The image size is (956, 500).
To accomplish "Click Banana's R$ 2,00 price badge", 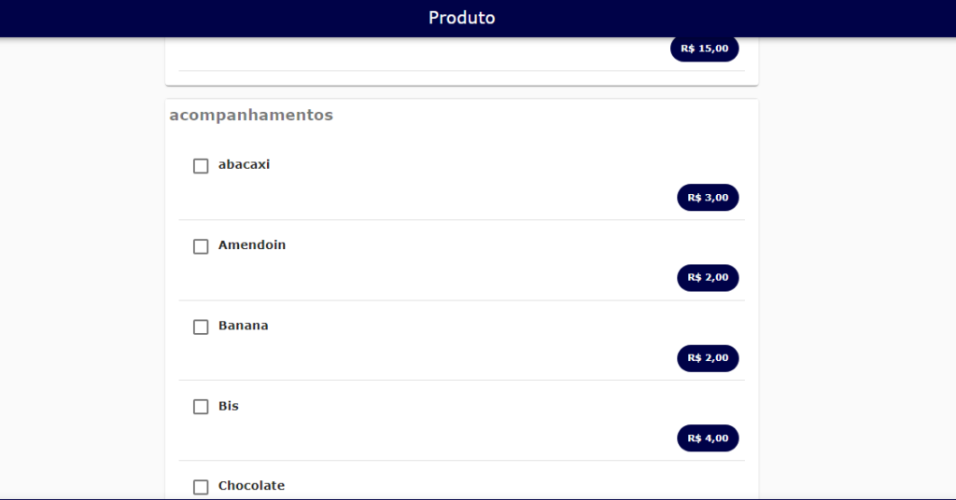I will (x=708, y=358).
